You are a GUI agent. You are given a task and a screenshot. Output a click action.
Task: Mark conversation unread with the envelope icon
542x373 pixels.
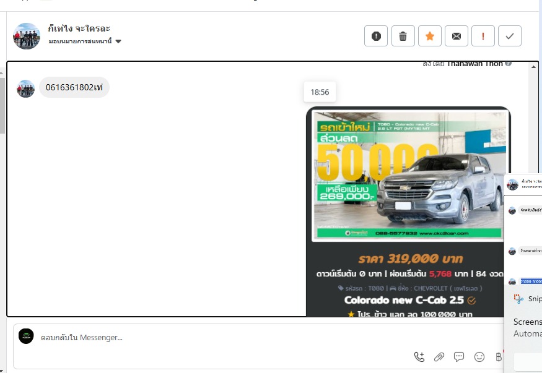(x=457, y=36)
